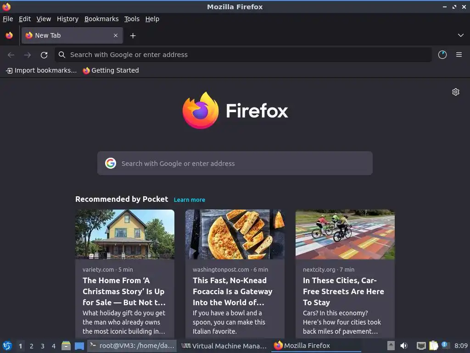470x353 pixels.
Task: Open the volume speaker tray icon
Action: (404, 346)
